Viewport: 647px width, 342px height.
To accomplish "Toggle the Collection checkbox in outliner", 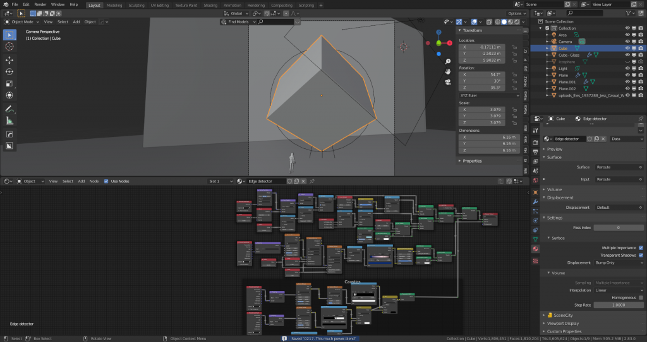I will point(547,28).
